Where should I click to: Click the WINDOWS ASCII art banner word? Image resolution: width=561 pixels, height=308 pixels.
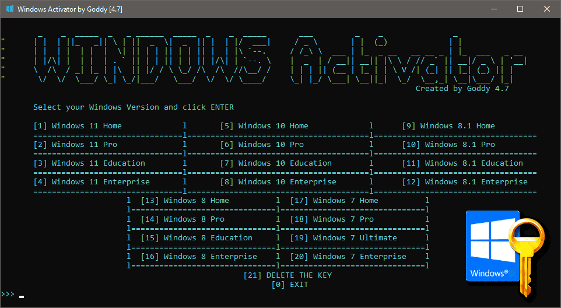tap(152, 60)
